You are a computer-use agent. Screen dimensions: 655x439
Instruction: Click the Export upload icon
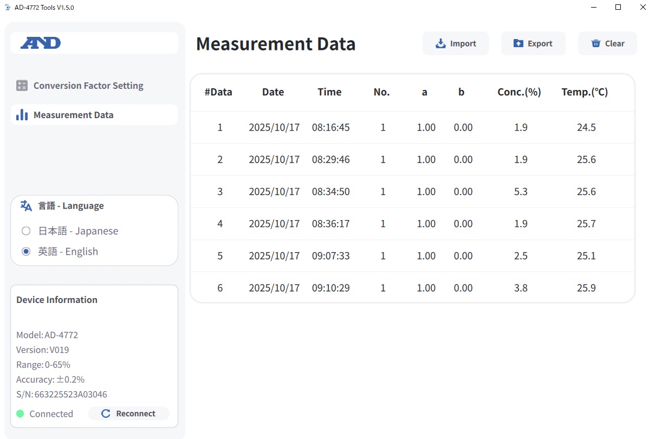point(518,44)
